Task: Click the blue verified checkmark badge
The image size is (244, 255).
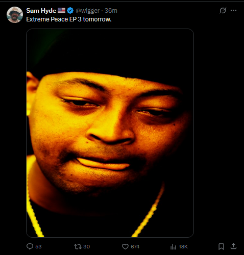Action: click(70, 11)
